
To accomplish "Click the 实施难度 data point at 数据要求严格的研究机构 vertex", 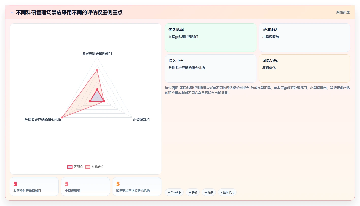I will click(x=62, y=117).
